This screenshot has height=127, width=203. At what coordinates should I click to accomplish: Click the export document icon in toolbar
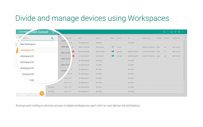(x=171, y=32)
